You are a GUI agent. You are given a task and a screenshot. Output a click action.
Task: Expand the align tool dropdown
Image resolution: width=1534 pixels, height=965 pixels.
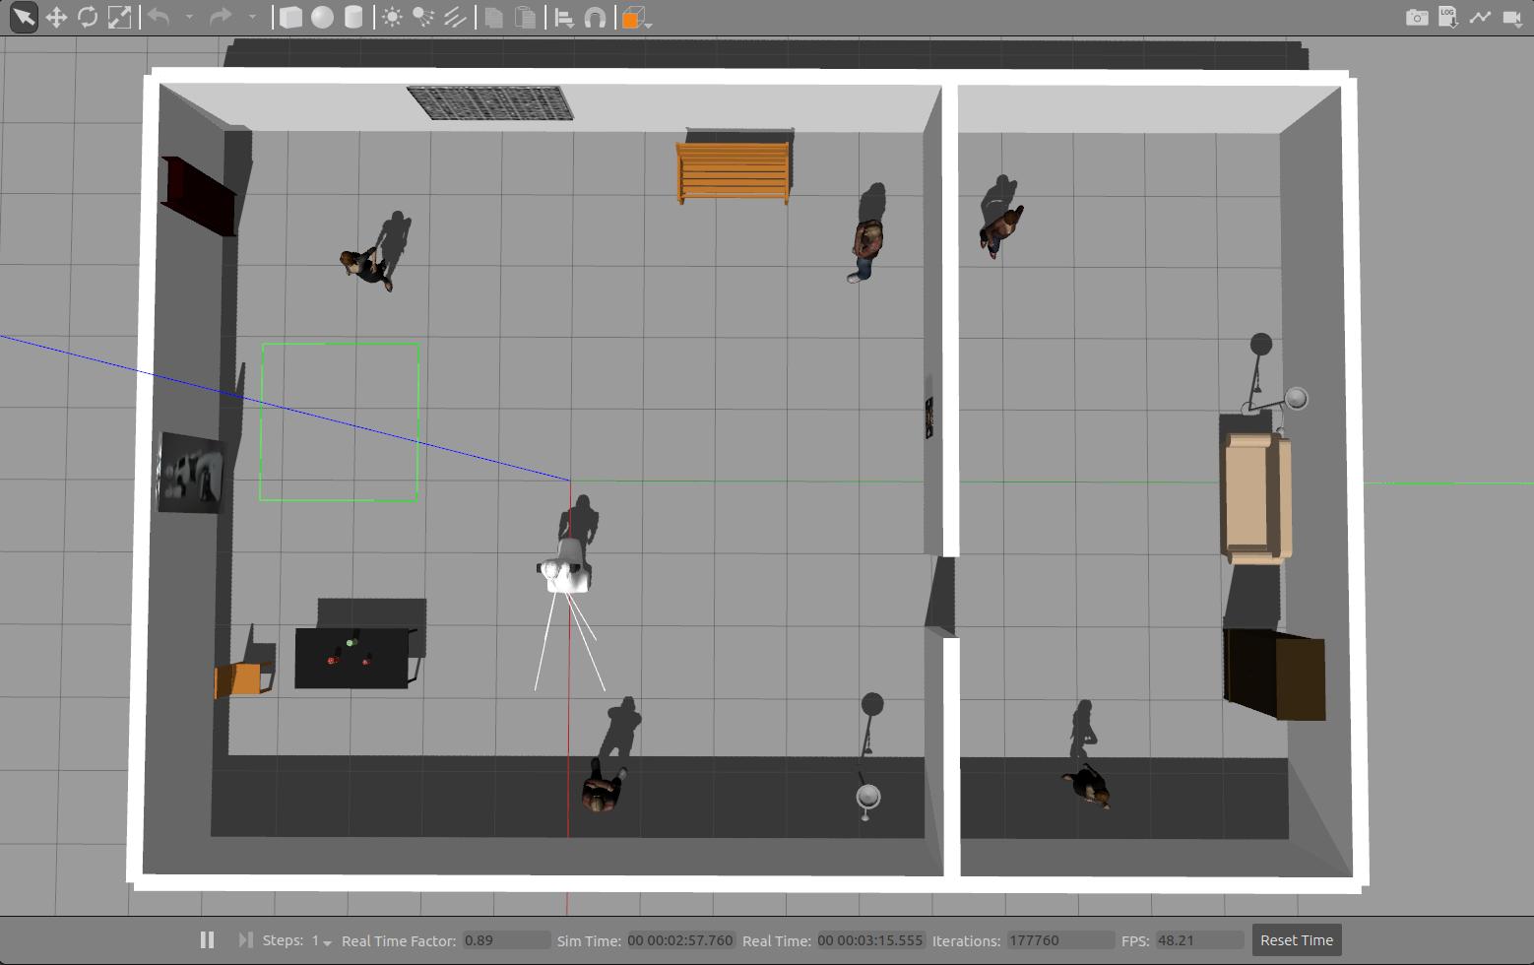click(x=564, y=18)
